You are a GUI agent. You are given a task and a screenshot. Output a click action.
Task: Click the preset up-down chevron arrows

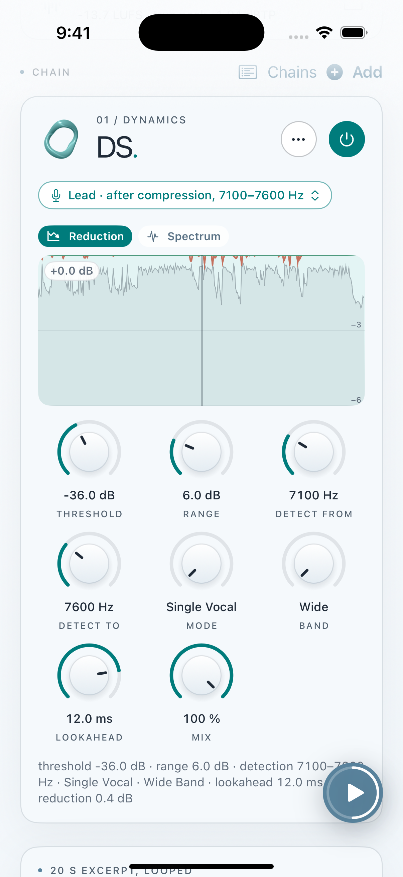click(x=315, y=195)
